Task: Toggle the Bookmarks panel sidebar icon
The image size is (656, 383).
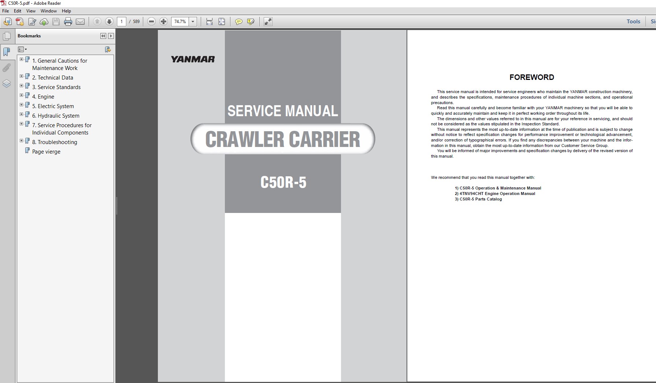Action: tap(7, 52)
